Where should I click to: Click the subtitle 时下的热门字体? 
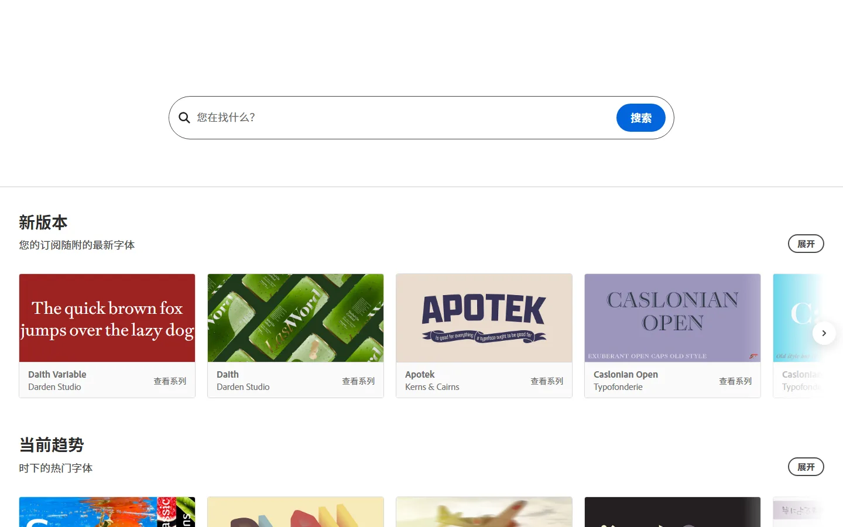coord(56,468)
